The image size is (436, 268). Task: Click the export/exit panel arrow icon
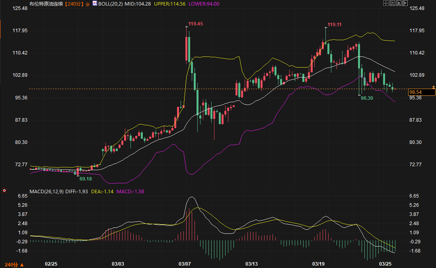pyautogui.click(x=405, y=3)
